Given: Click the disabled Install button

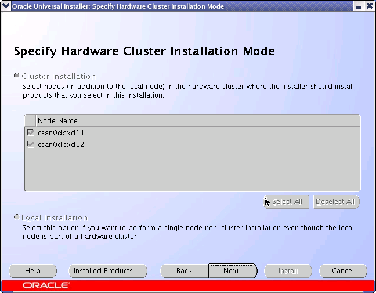Looking at the screenshot, I should point(288,271).
